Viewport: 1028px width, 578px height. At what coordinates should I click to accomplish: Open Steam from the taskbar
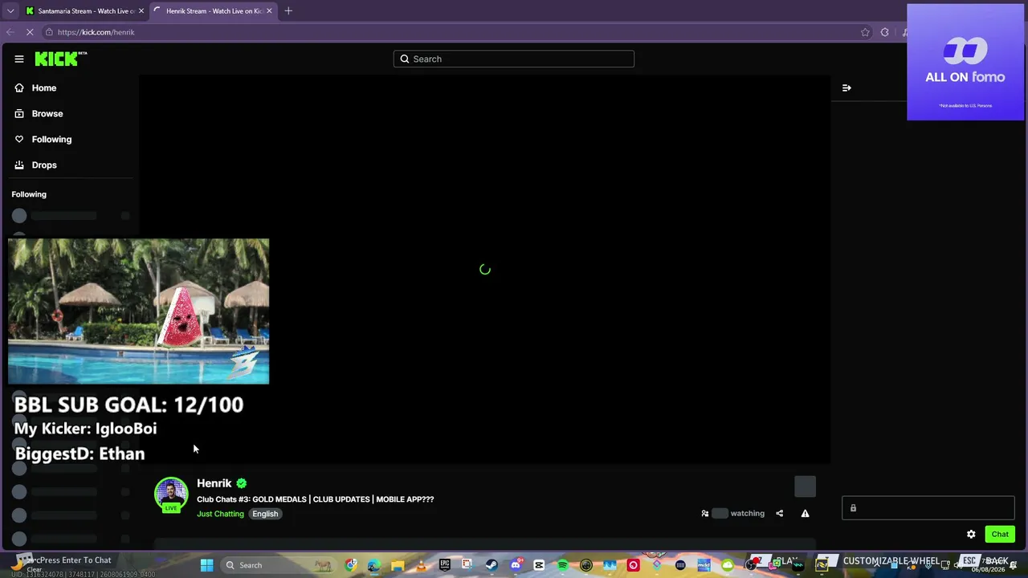click(492, 565)
